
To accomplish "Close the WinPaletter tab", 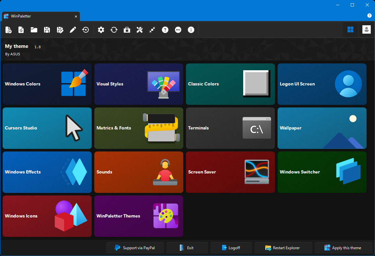I will pos(76,17).
